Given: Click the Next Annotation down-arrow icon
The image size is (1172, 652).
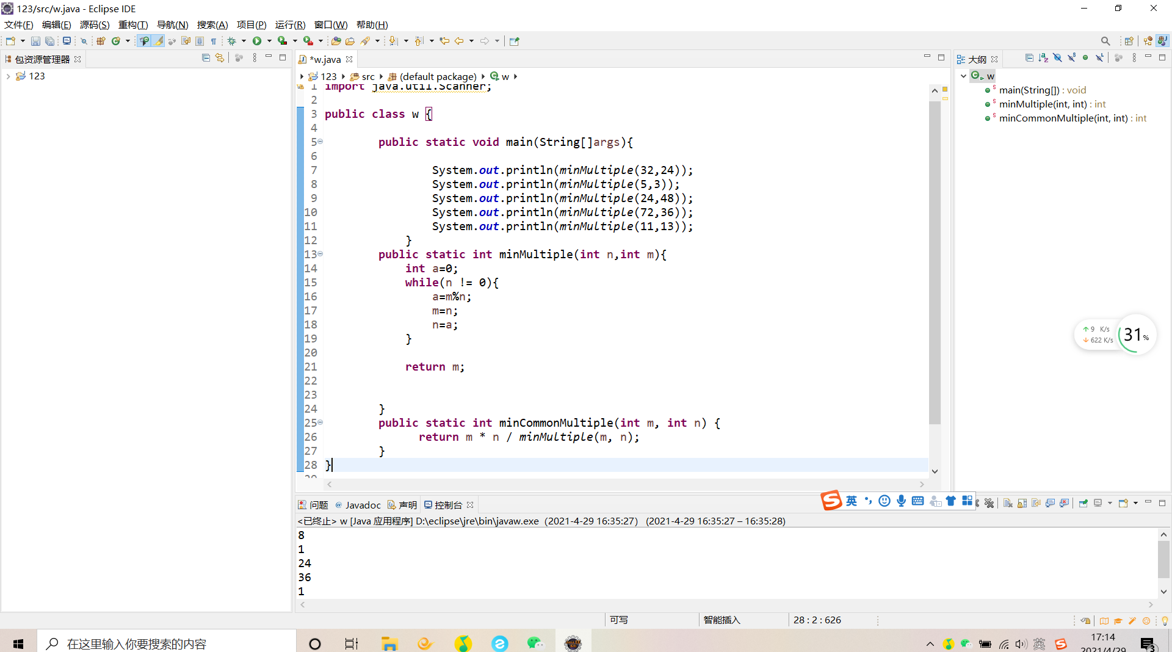Looking at the screenshot, I should 394,41.
